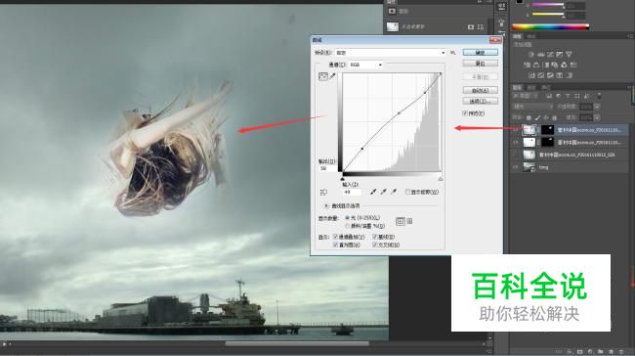
Task: Switch to simple quarter-tone grid icon
Action: [401, 221]
